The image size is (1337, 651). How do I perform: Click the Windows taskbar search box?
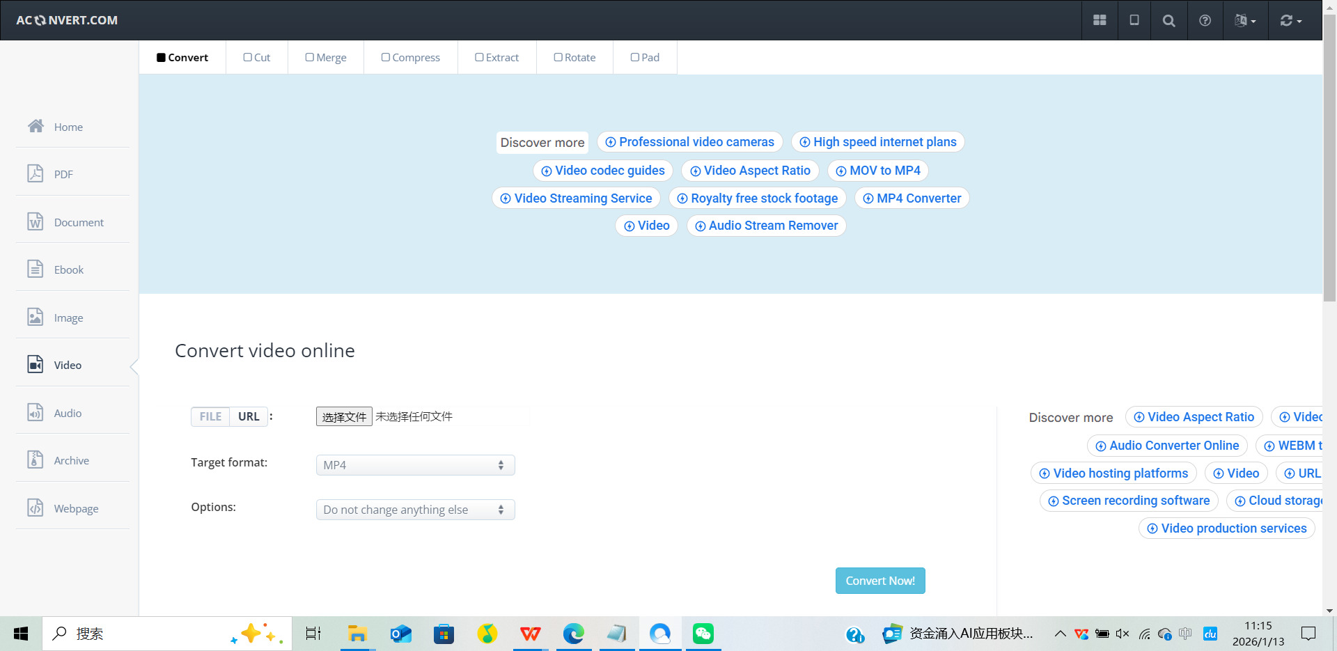[x=167, y=634]
